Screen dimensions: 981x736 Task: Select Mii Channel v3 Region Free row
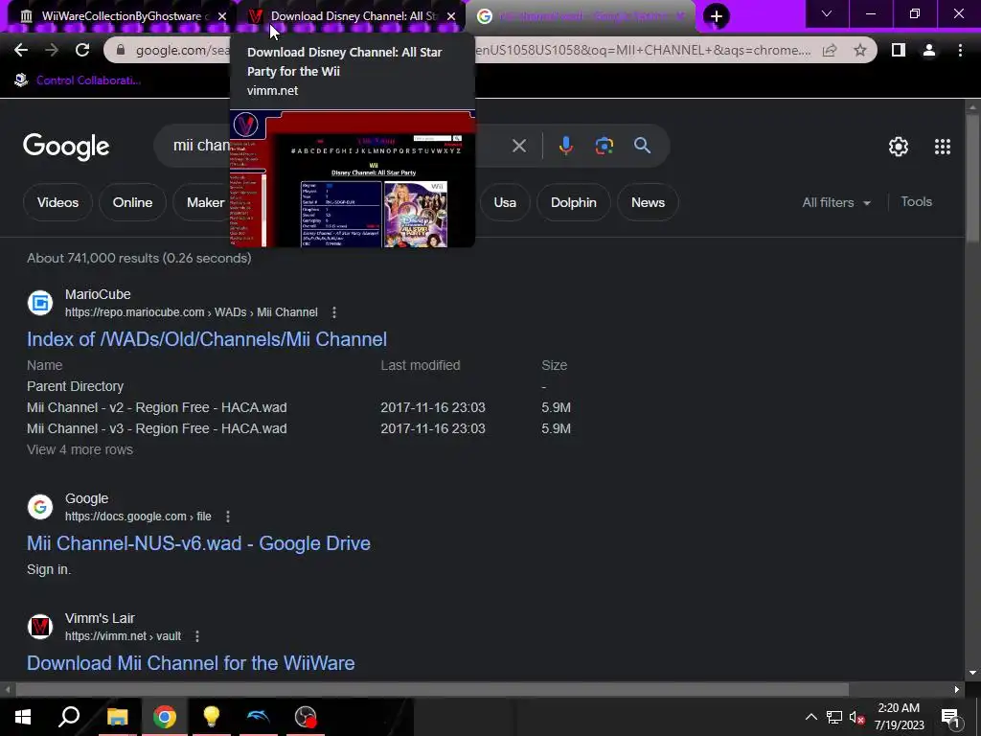[299, 428]
